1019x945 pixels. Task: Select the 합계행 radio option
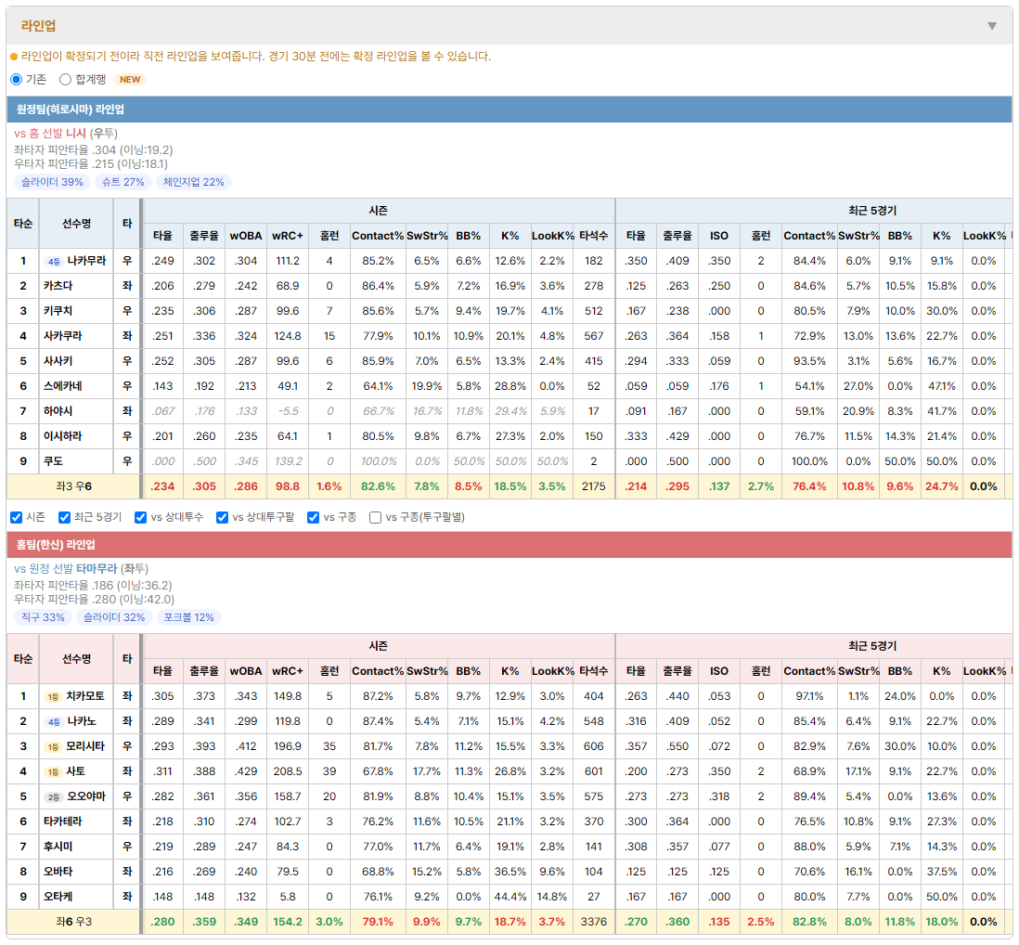click(65, 79)
